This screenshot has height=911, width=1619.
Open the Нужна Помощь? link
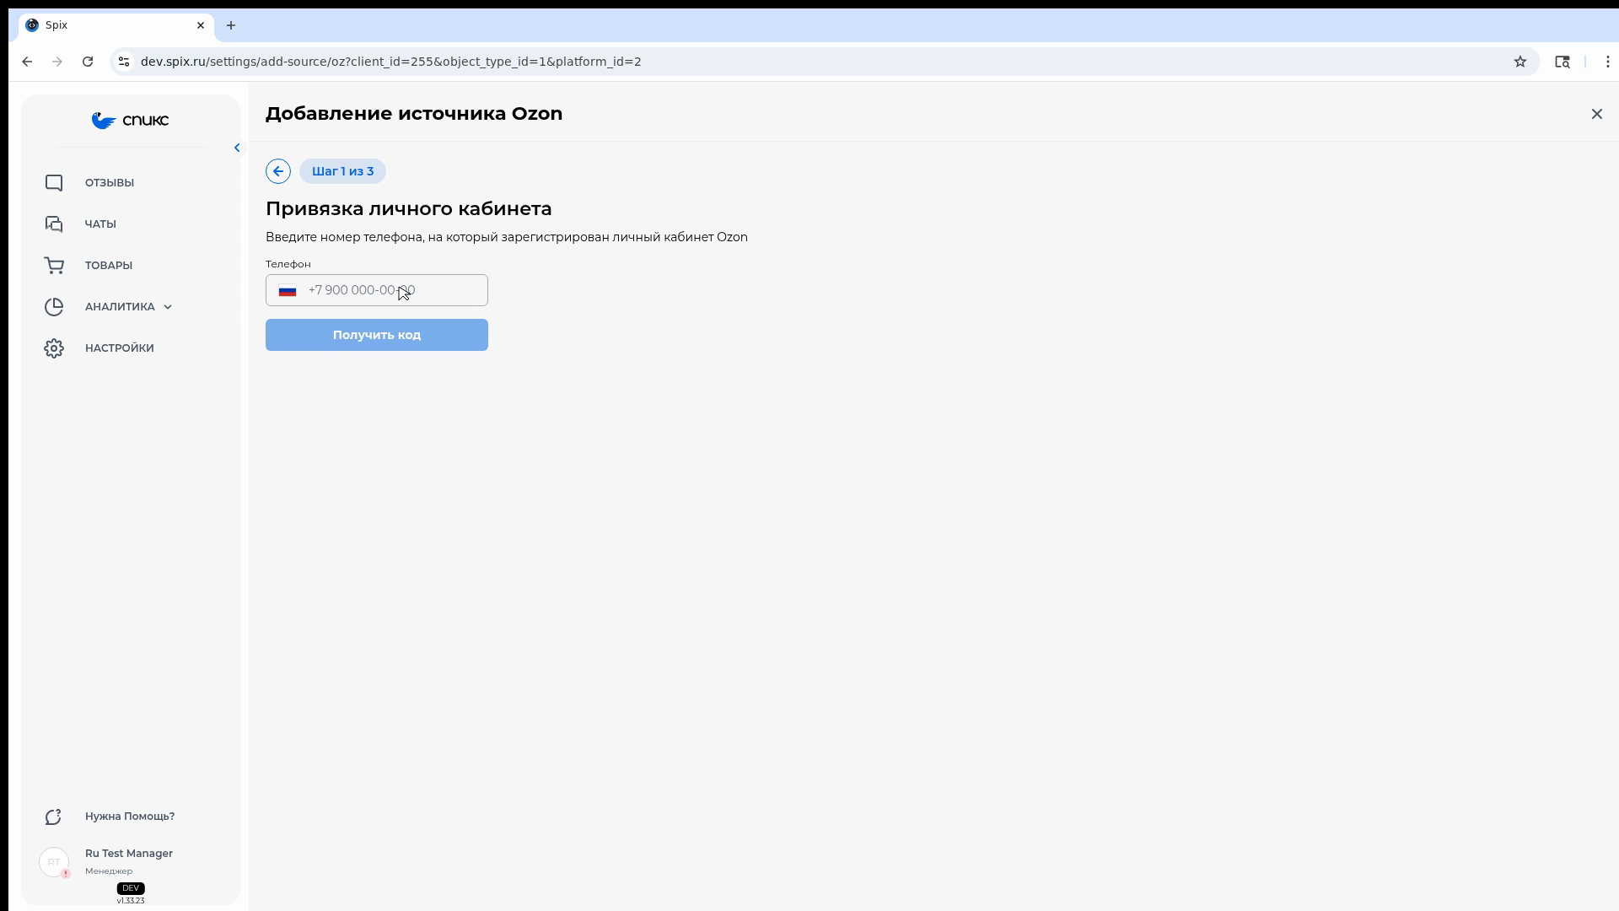coord(130,817)
